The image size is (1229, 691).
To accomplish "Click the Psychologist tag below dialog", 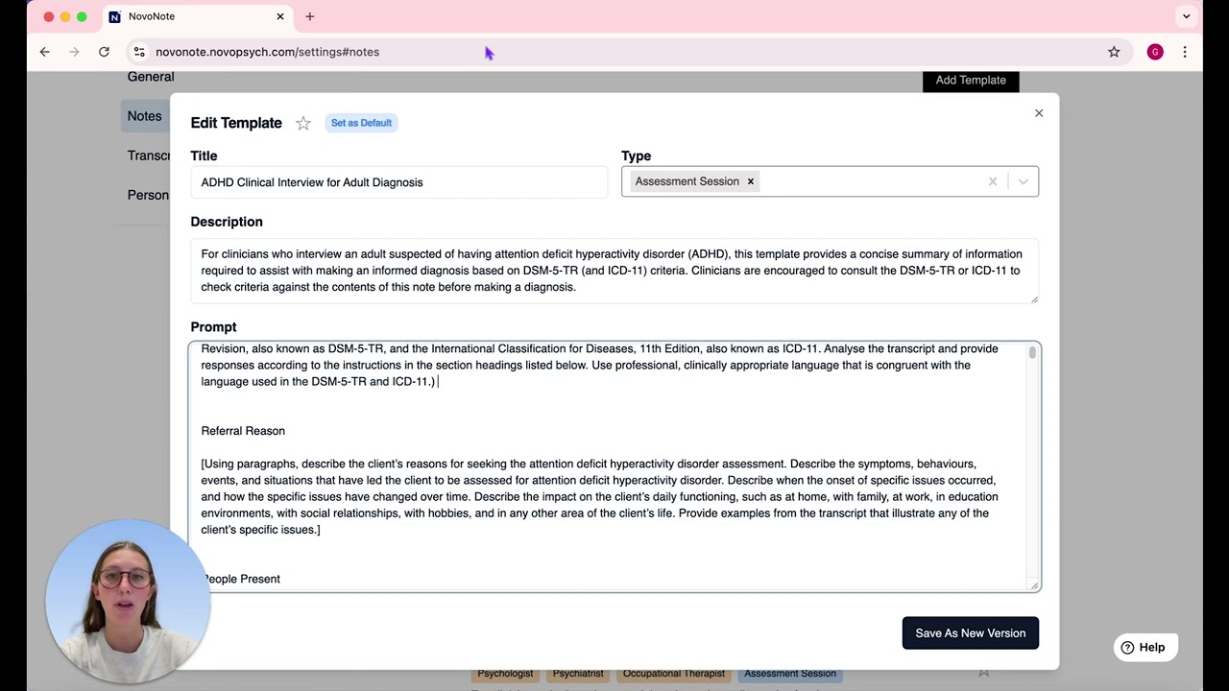I will coord(506,674).
